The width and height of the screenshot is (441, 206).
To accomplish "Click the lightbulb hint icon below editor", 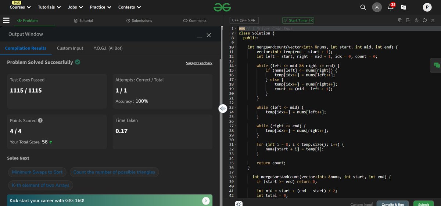I will click(239, 204).
